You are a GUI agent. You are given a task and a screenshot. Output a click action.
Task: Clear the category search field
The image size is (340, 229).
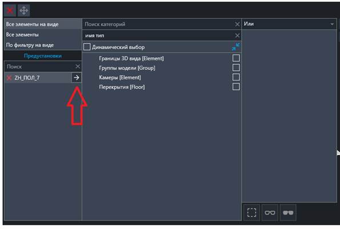pos(237,24)
